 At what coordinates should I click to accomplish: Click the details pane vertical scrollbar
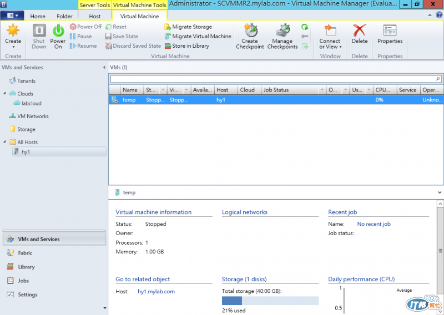click(x=440, y=251)
